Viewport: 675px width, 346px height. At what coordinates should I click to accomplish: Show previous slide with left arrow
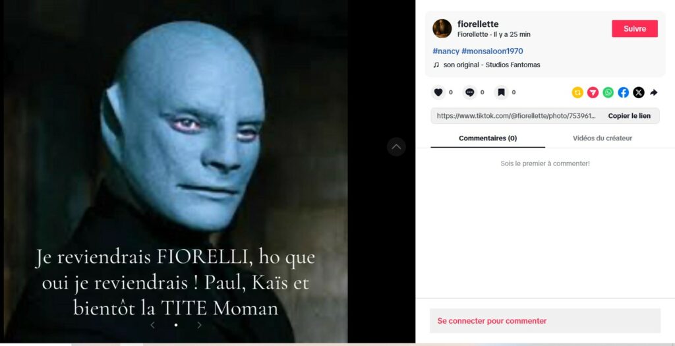coord(152,326)
